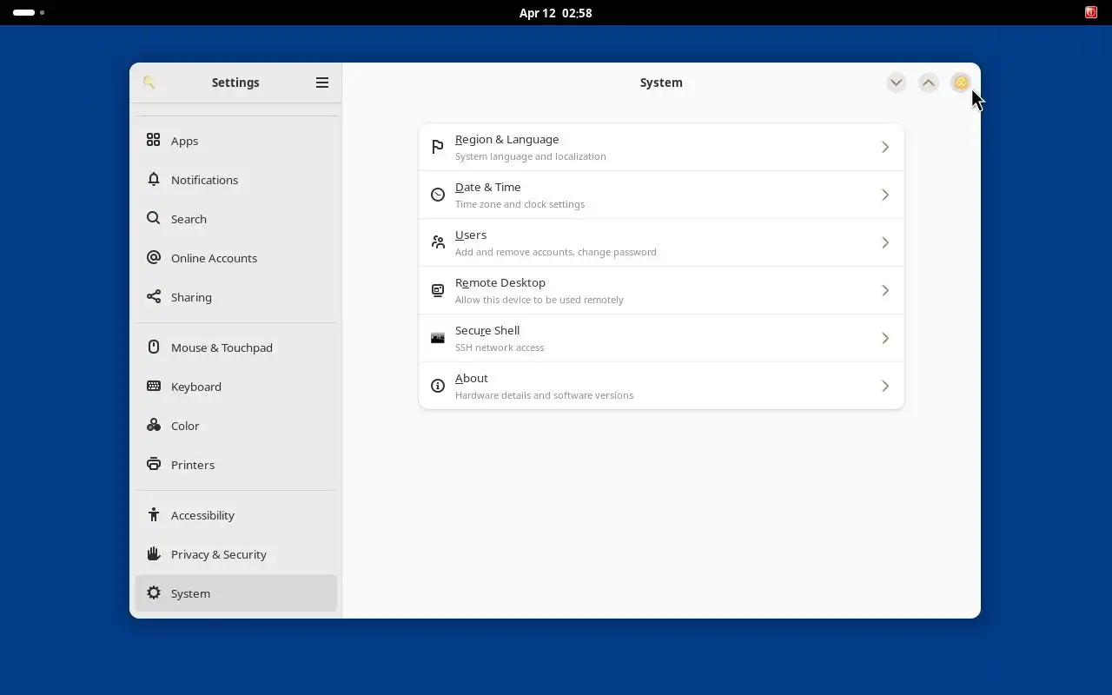Click the Secure Shell terminal icon
1112x695 pixels.
pyautogui.click(x=438, y=338)
